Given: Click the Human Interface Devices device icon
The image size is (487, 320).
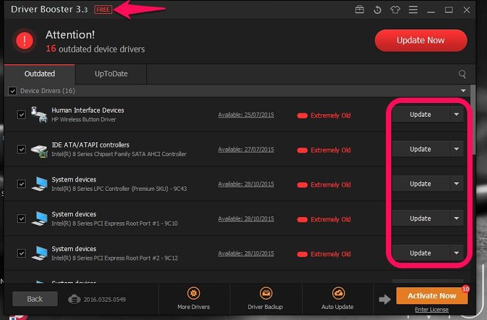Looking at the screenshot, I should [39, 115].
